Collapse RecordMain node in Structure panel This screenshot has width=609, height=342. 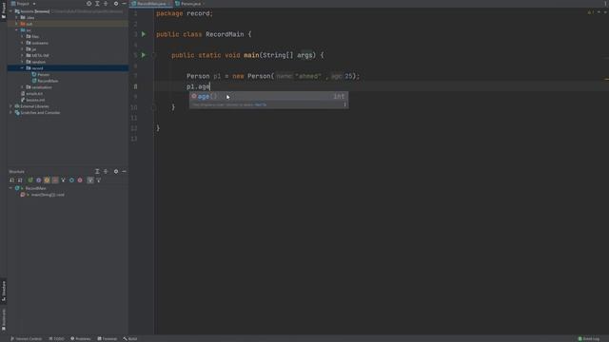click(10, 188)
